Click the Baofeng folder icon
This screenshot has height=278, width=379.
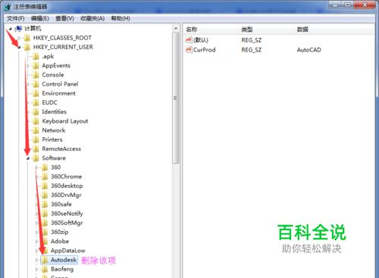[45, 269]
